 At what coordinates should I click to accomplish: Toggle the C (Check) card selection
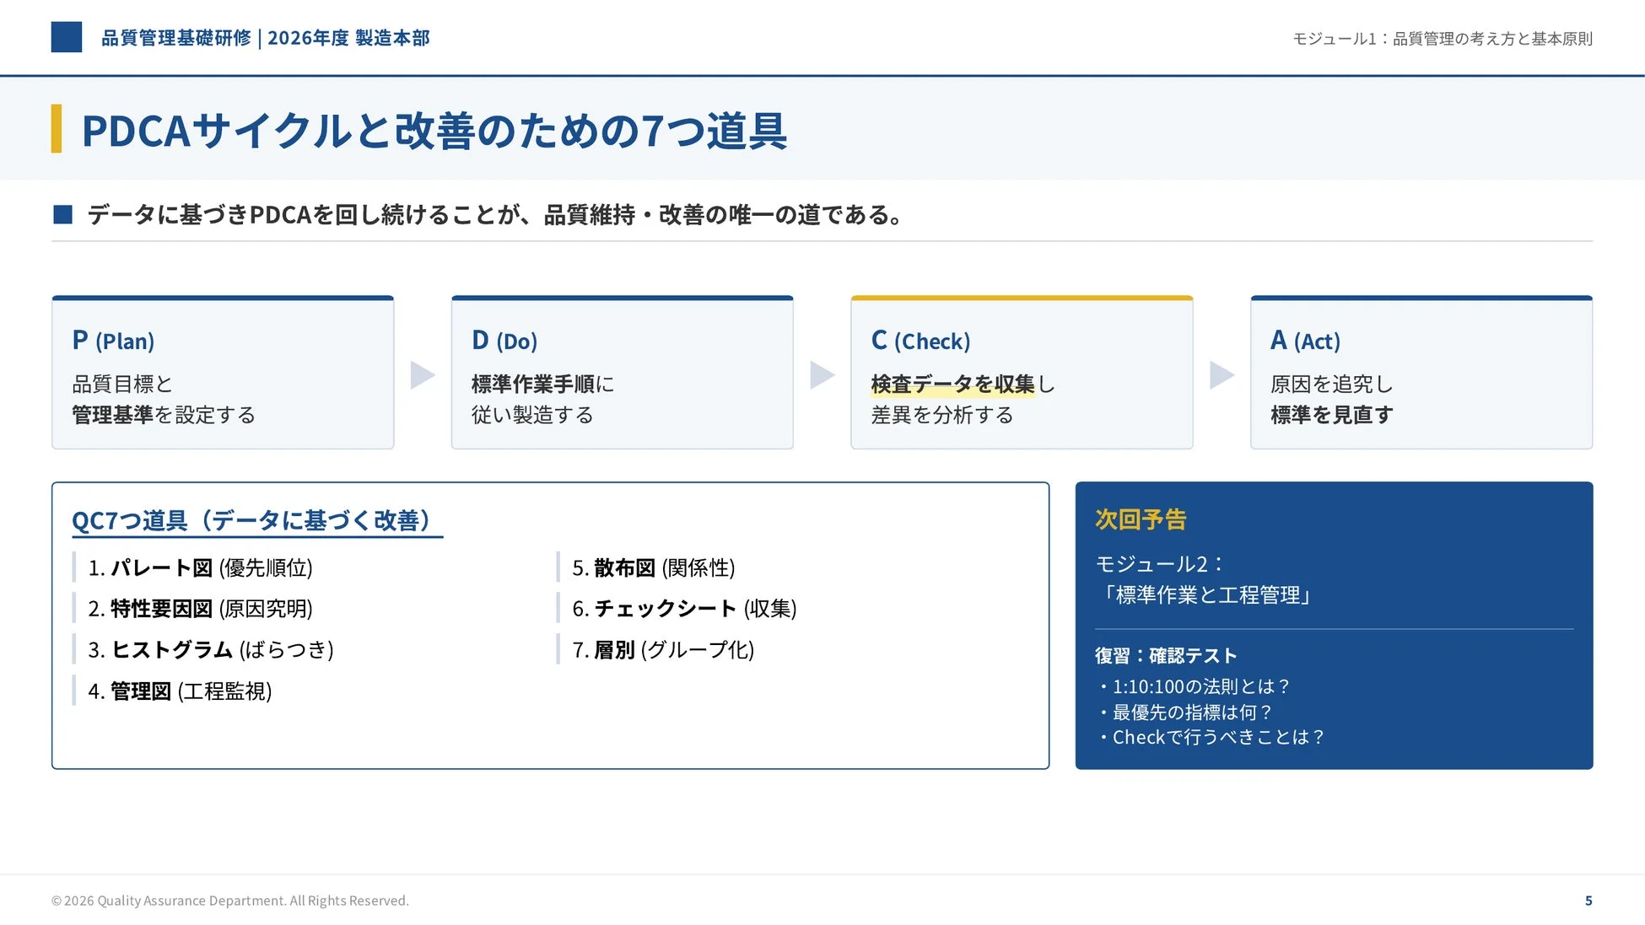coord(1022,371)
